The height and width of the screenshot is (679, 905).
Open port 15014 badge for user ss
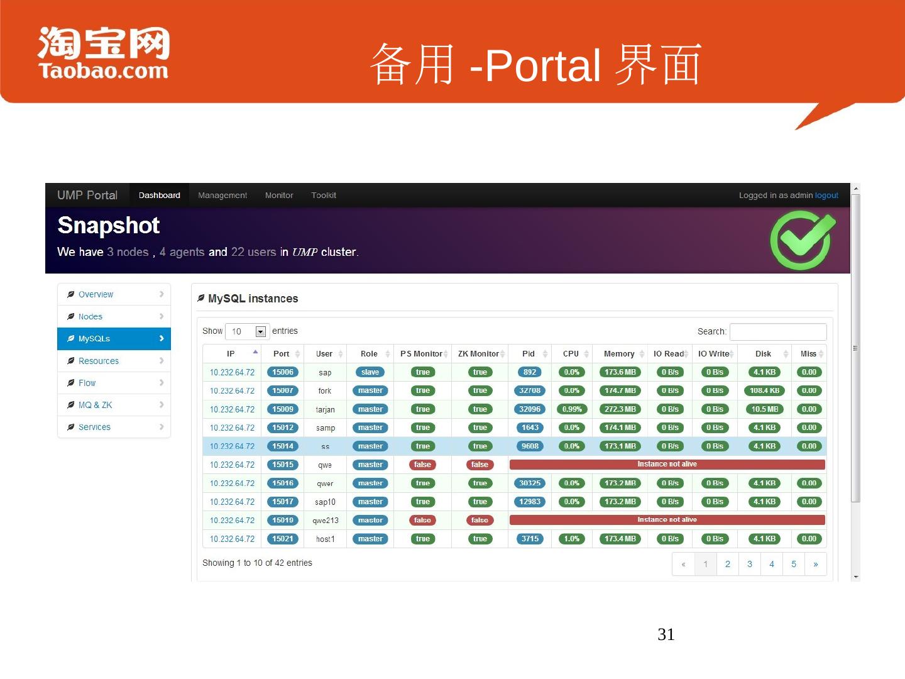(283, 446)
